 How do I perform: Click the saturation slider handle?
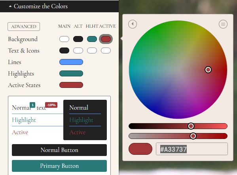[x=193, y=136]
